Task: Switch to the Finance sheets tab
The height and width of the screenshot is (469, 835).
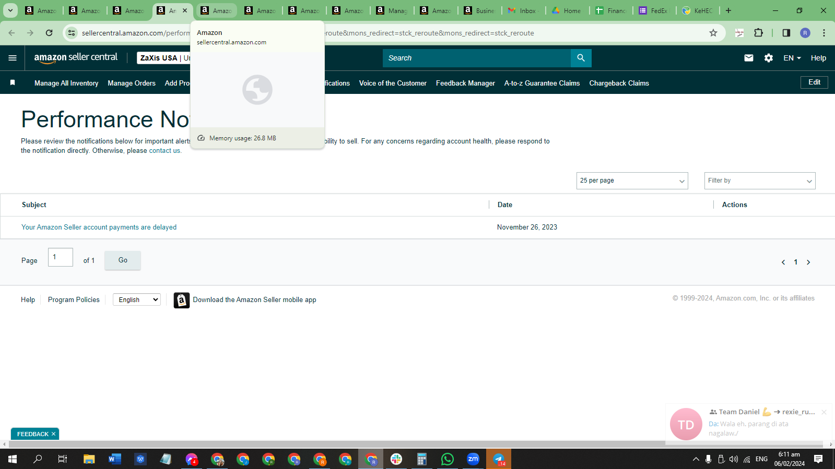Action: [x=612, y=10]
